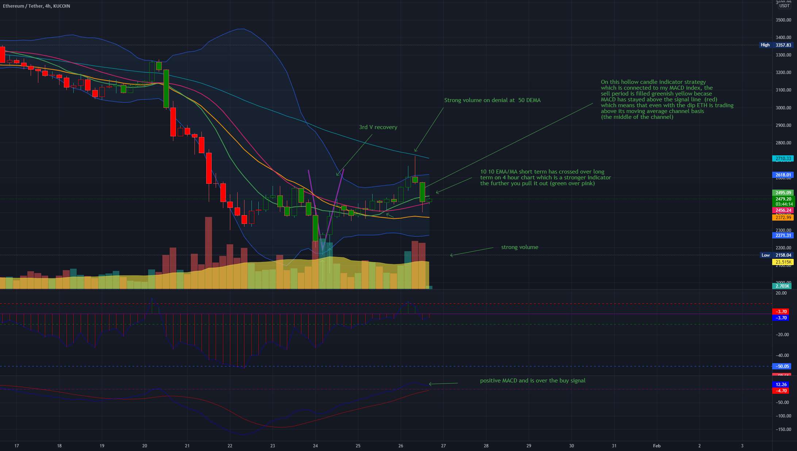Click the current price 2479.20 label
The image size is (797, 451).
point(783,199)
